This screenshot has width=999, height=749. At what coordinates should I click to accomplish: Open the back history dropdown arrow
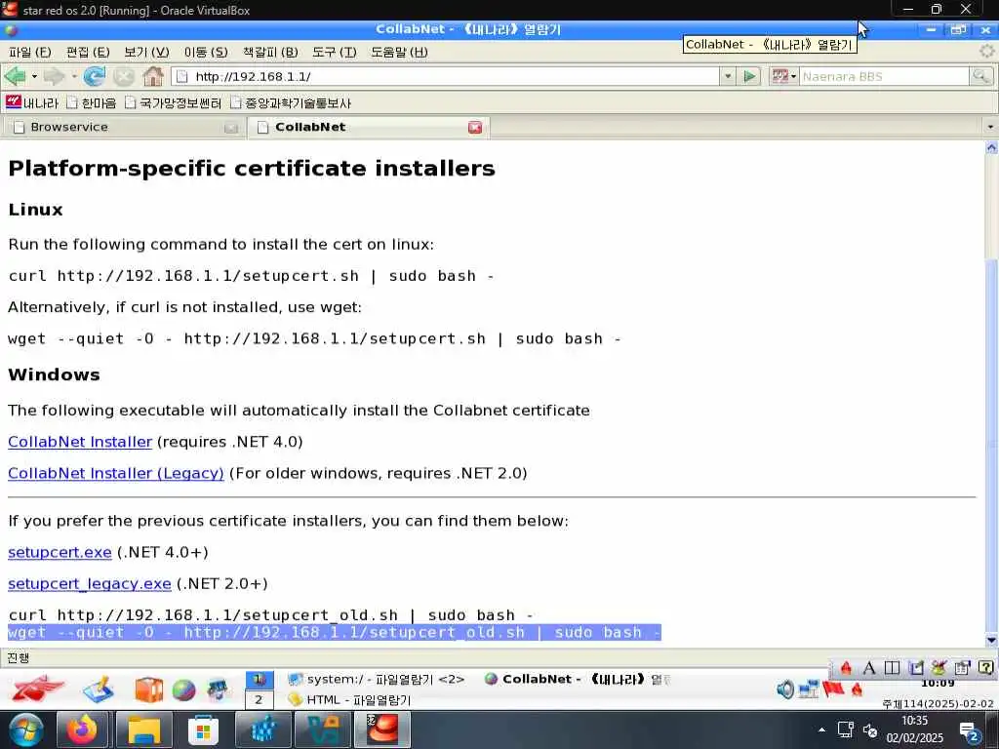coord(34,76)
